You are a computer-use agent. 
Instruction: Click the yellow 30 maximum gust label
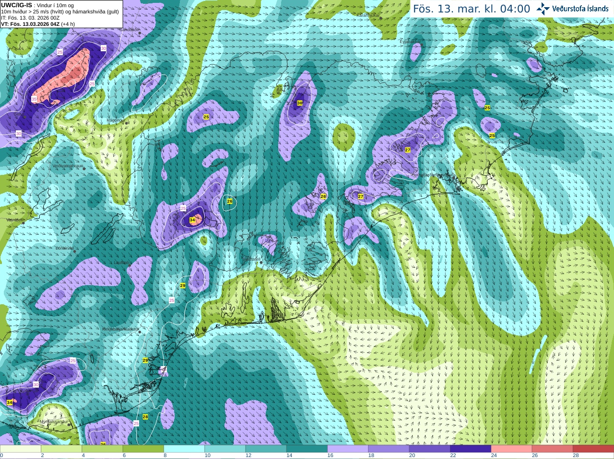(300, 103)
